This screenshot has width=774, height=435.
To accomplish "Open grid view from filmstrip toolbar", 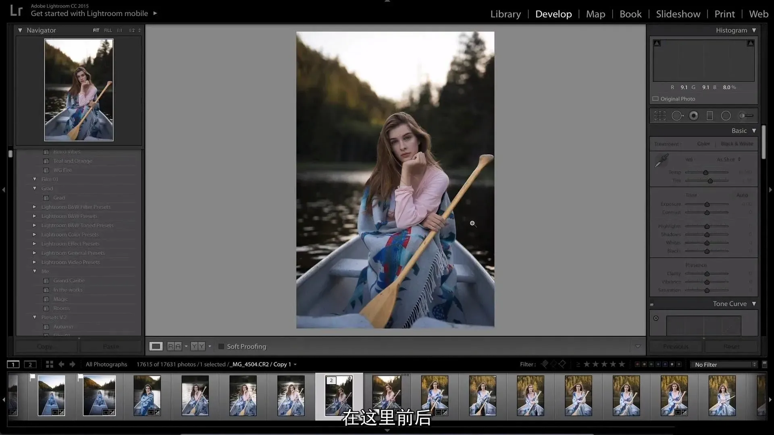I will (49, 364).
